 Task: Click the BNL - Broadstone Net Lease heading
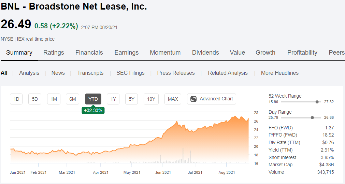[x=74, y=6]
